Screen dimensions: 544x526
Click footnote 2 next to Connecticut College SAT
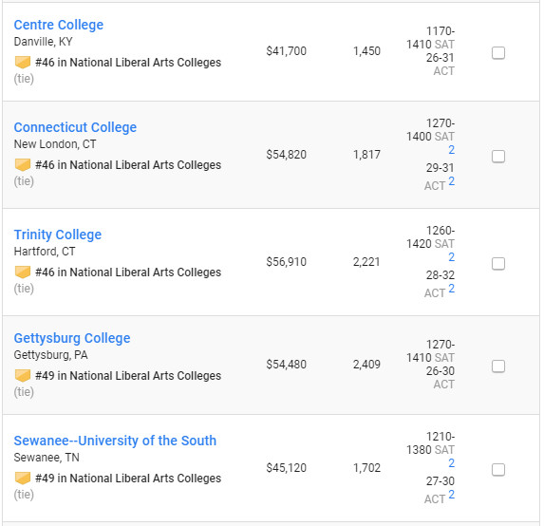coord(451,150)
